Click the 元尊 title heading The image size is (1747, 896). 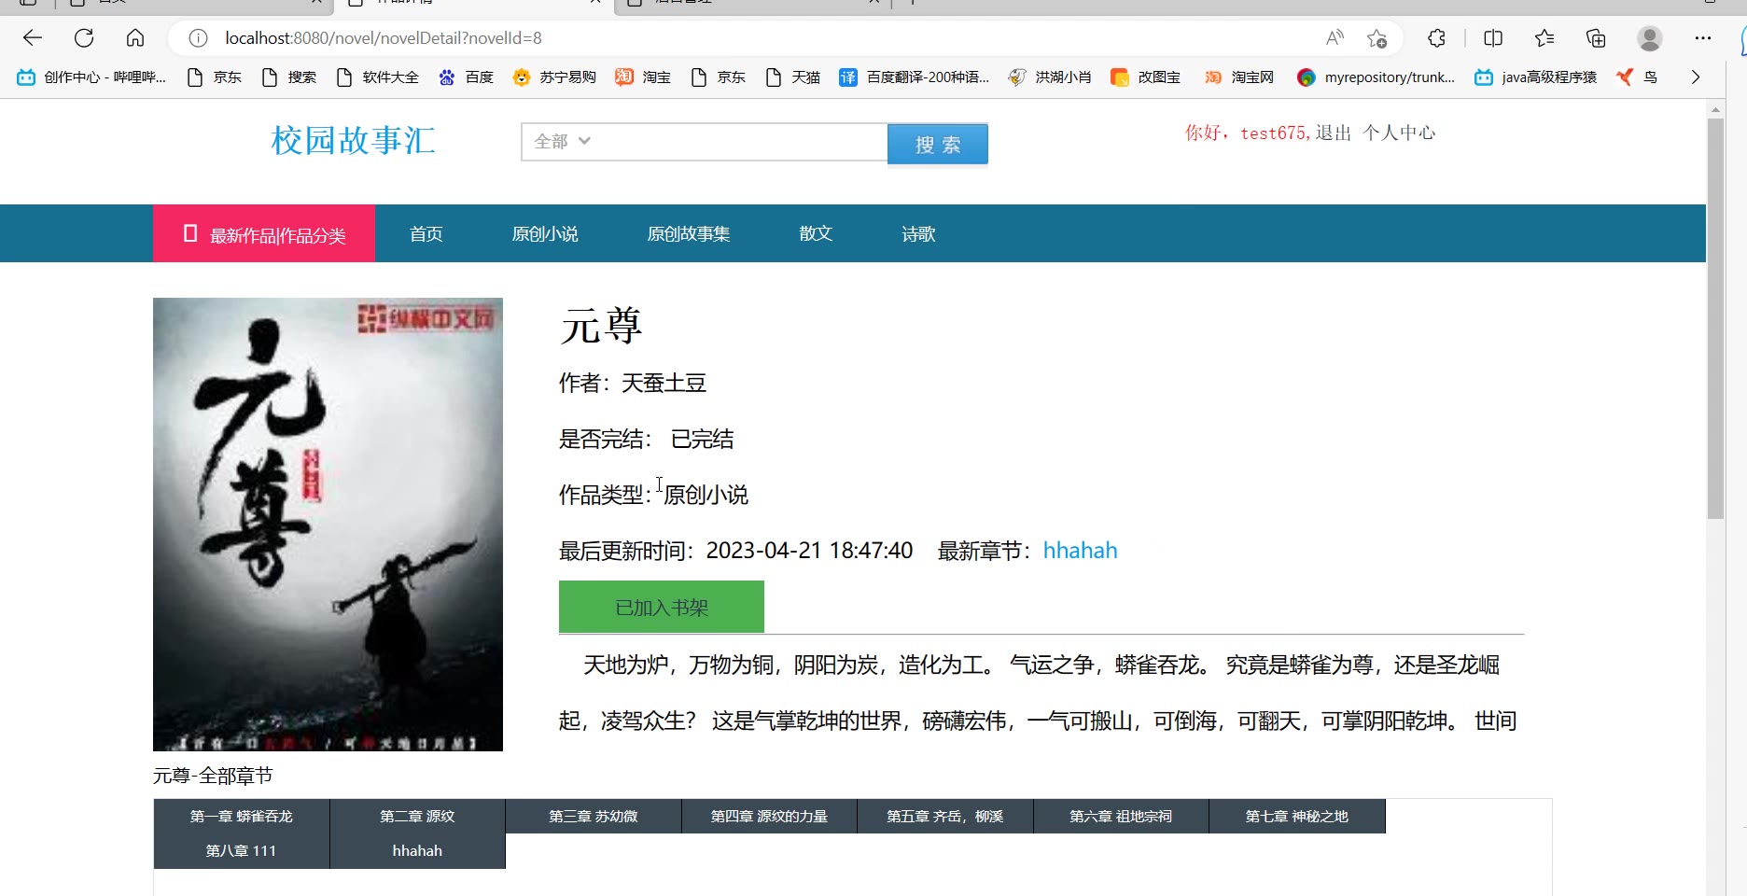pos(601,326)
